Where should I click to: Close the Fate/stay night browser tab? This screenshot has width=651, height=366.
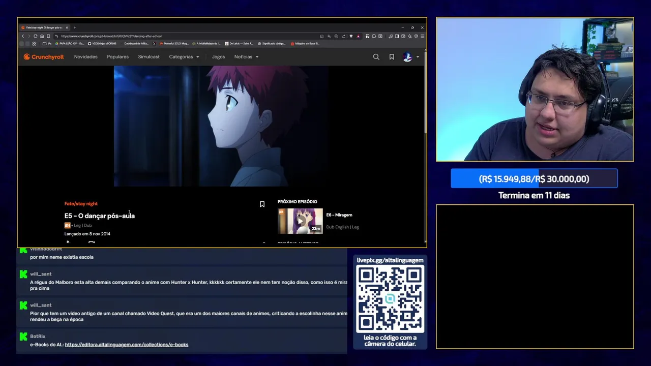68,27
